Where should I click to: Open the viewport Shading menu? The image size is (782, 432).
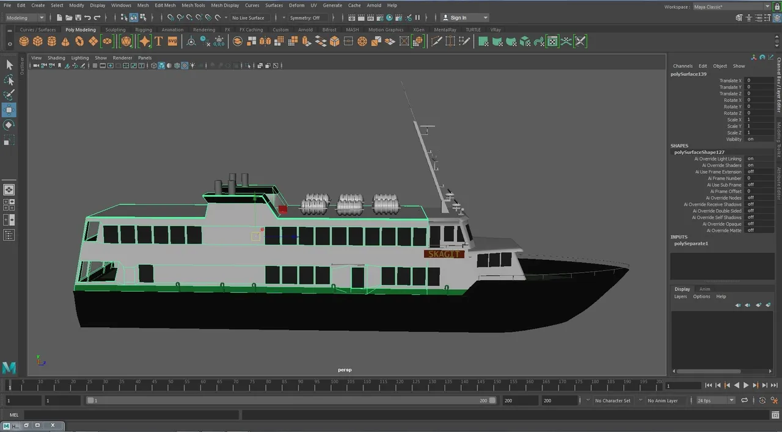(x=56, y=58)
